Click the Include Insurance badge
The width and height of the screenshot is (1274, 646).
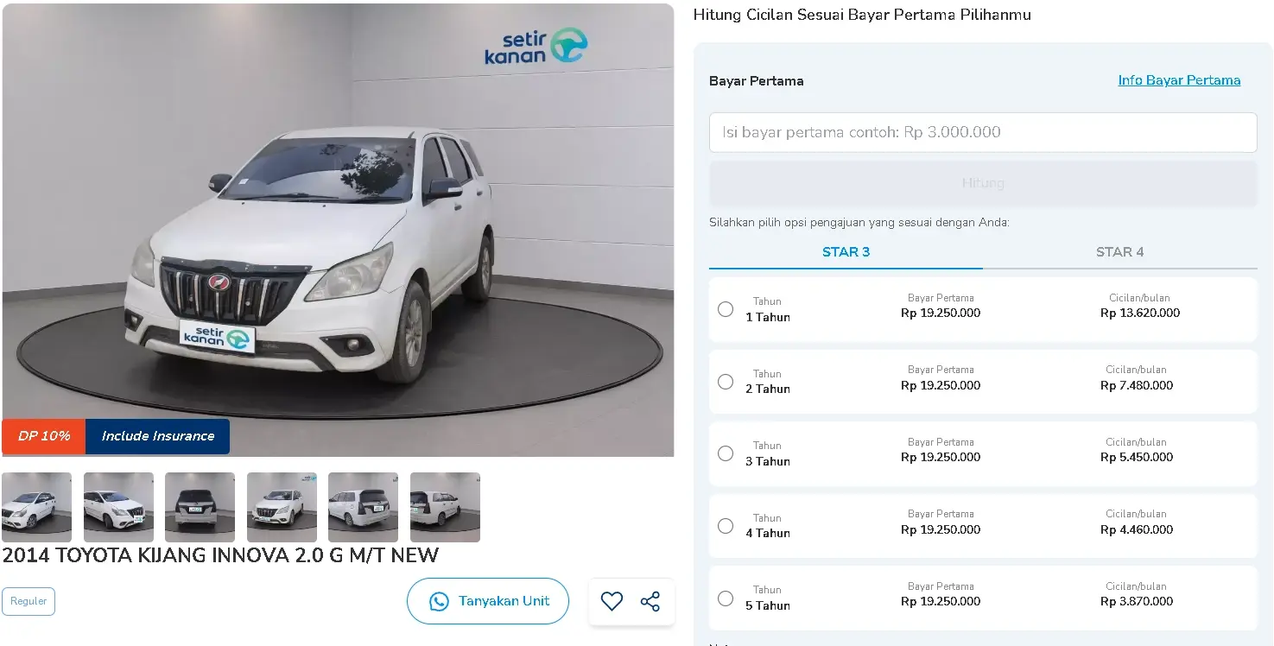(157, 436)
